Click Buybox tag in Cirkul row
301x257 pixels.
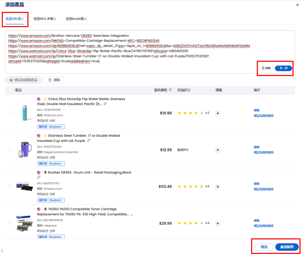[51, 127]
